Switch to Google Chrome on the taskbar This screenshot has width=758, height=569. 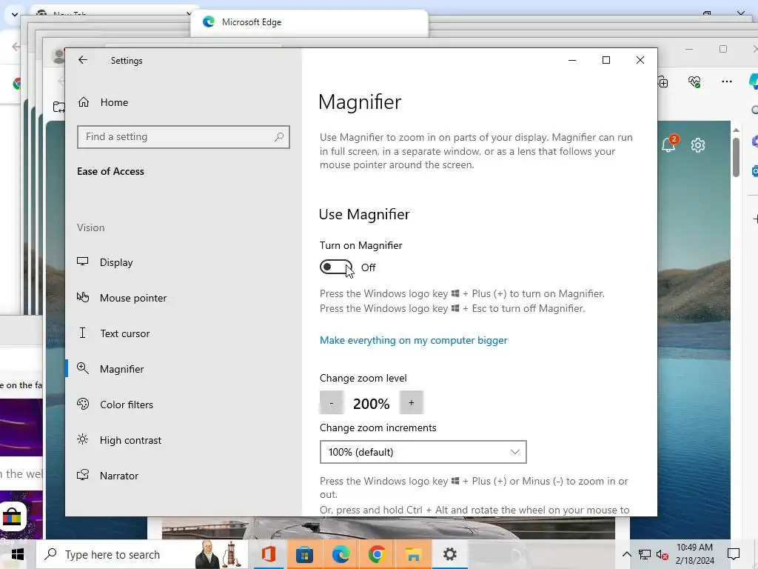377,554
